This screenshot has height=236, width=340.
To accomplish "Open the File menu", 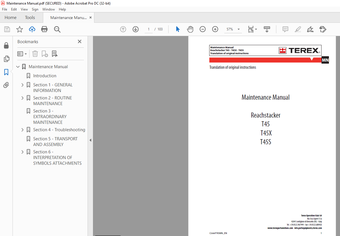I will (x=5, y=9).
